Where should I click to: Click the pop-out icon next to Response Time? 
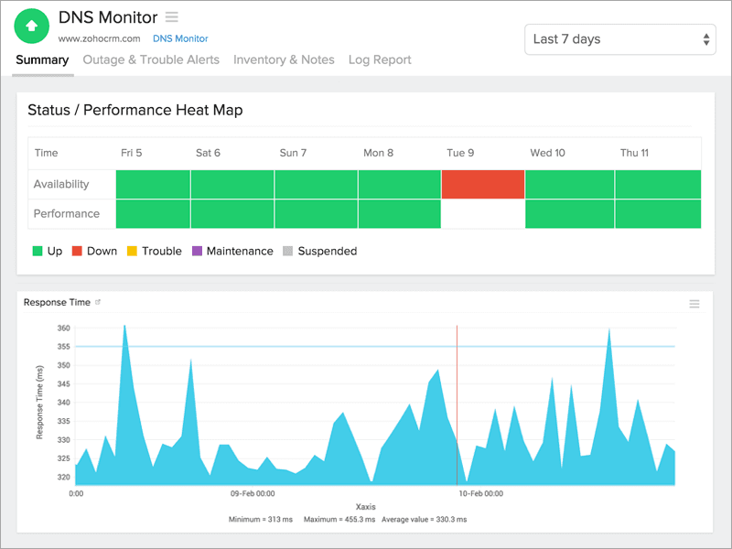98,302
